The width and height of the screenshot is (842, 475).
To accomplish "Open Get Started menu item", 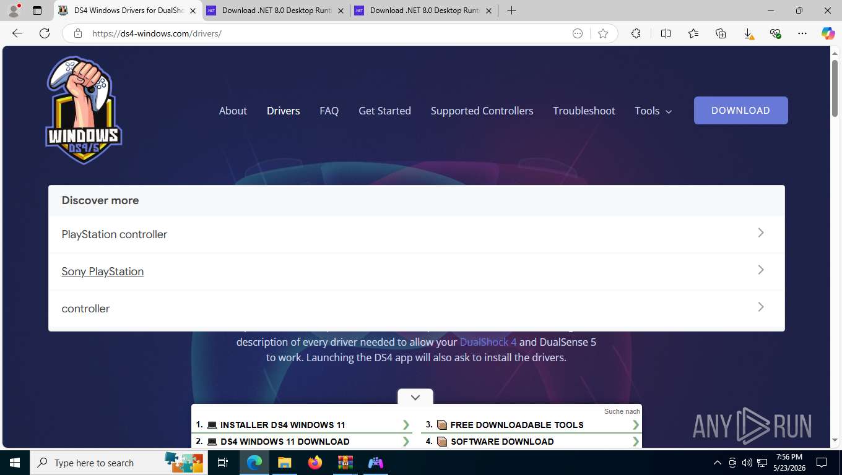I will click(384, 111).
